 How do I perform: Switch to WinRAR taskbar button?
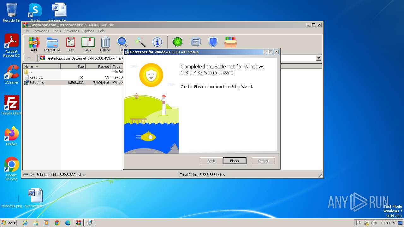(78, 223)
